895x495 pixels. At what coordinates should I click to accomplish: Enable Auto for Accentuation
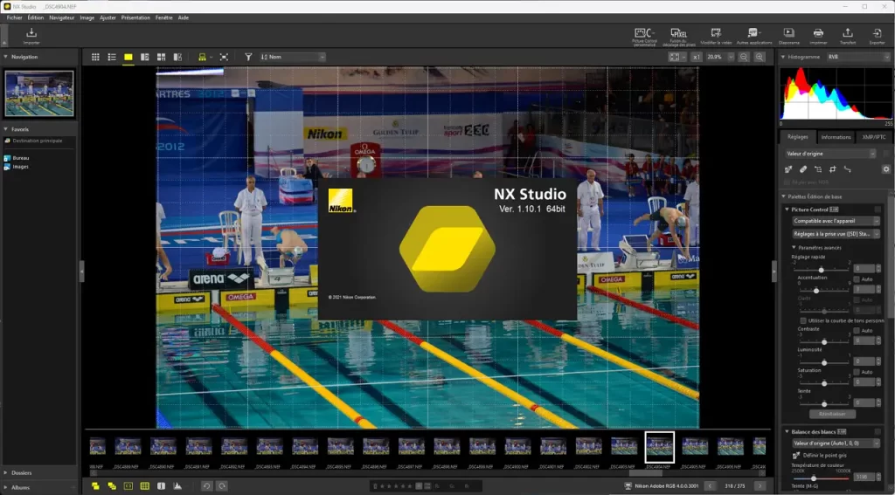(x=857, y=279)
